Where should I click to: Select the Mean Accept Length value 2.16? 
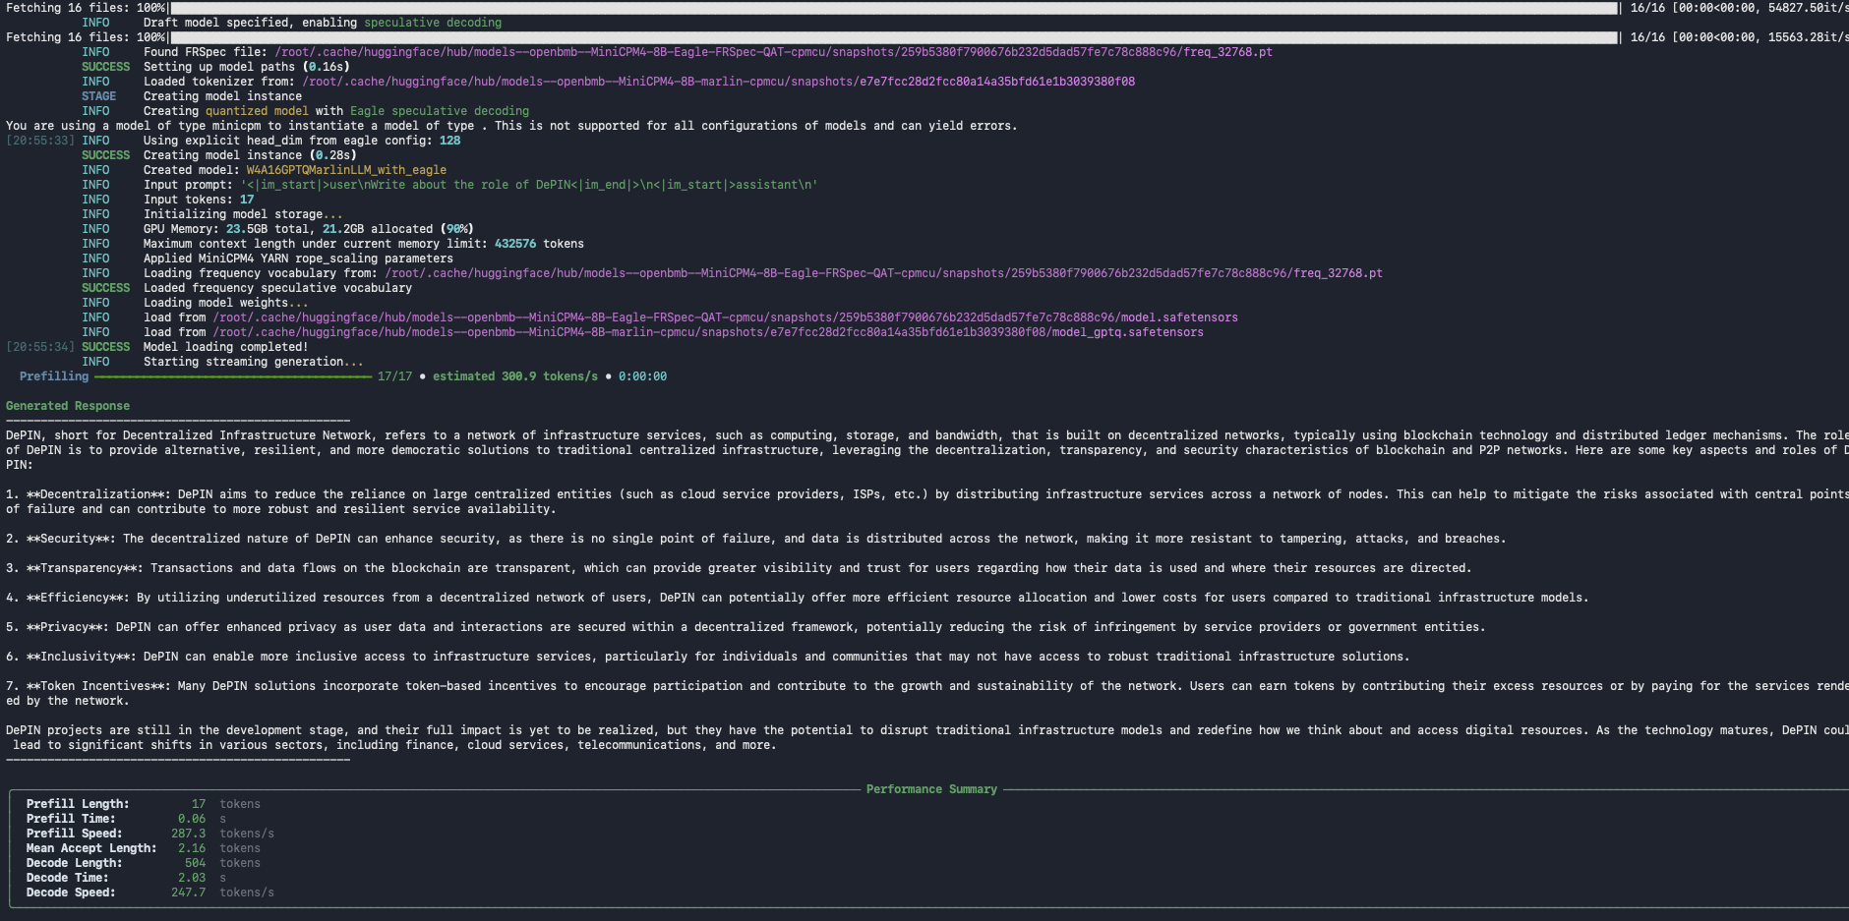tap(192, 848)
